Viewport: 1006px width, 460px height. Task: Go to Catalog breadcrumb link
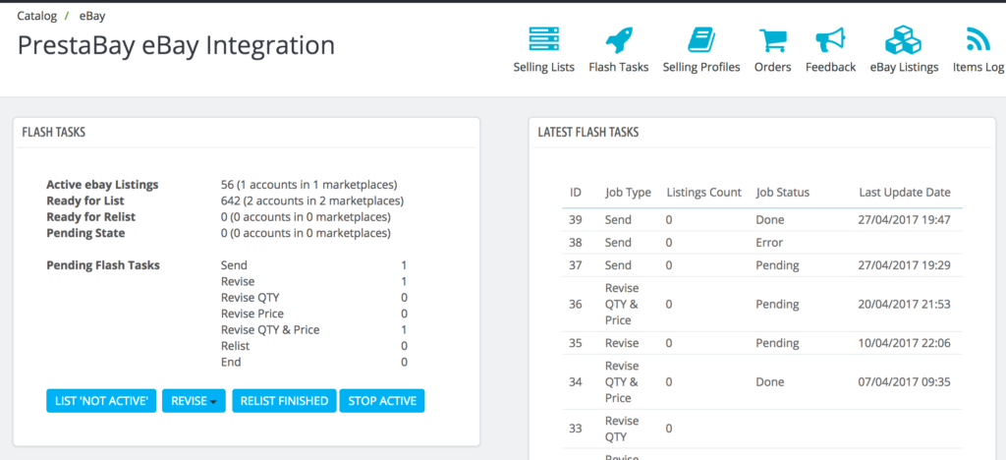37,16
